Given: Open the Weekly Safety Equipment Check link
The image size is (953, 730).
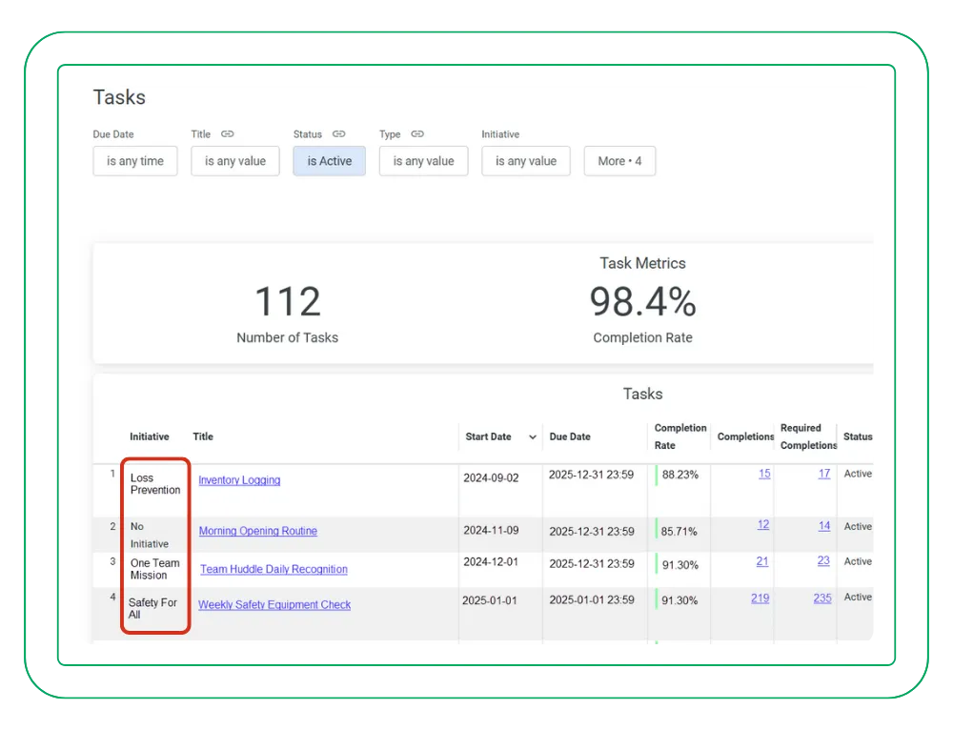Looking at the screenshot, I should 274,605.
